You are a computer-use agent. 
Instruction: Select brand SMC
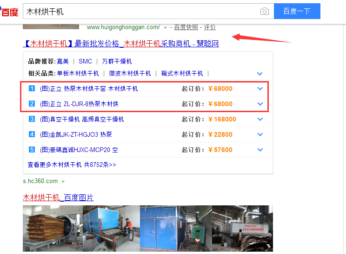85,61
